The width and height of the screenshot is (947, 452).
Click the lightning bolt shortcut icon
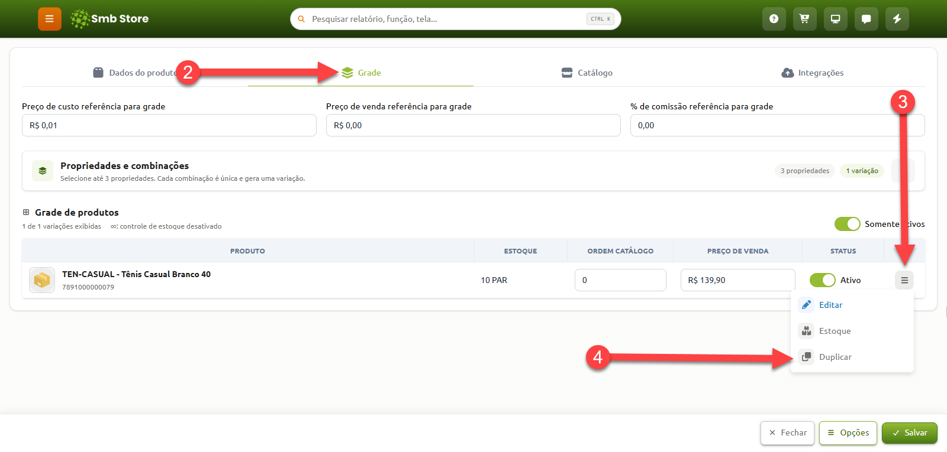pyautogui.click(x=897, y=19)
